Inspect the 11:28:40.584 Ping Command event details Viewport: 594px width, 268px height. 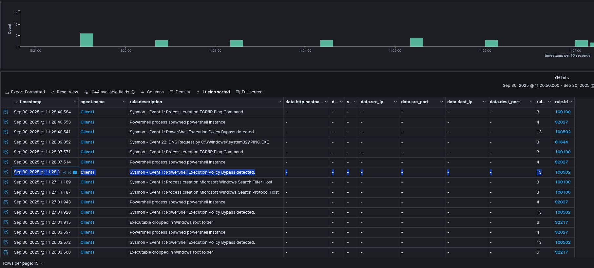click(x=6, y=112)
